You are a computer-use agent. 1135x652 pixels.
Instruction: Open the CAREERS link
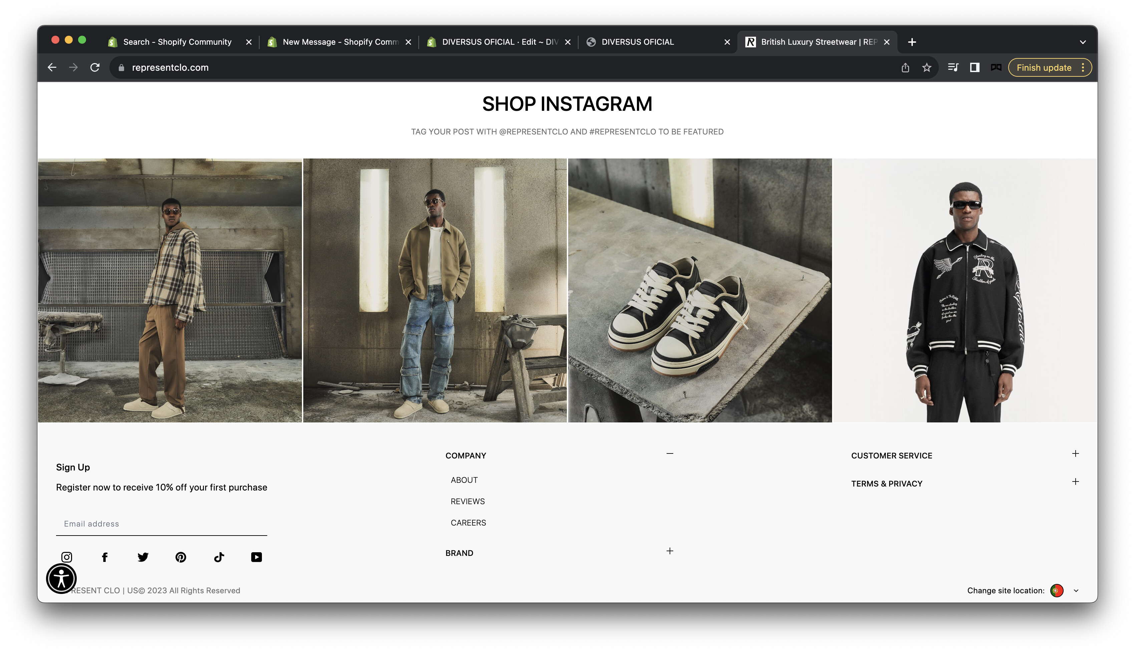coord(468,523)
